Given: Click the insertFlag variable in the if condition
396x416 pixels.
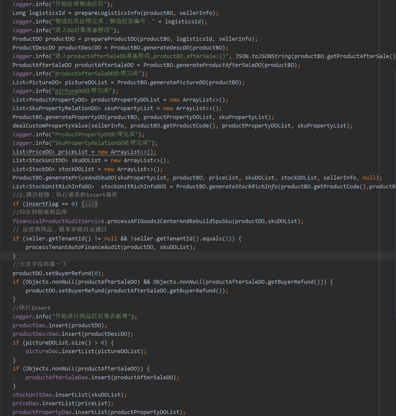Looking at the screenshot, I should pos(42,204).
